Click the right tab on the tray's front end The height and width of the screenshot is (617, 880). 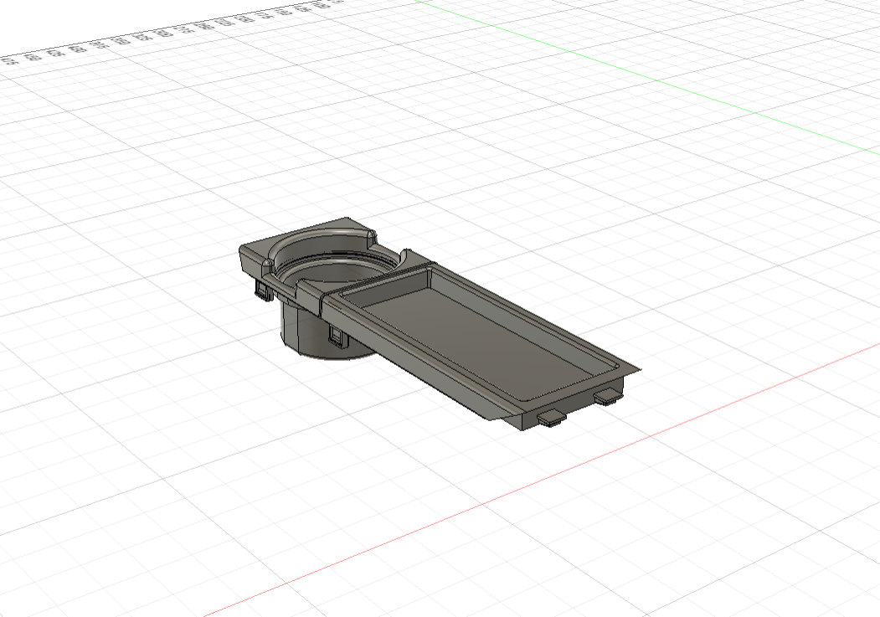click(x=607, y=396)
